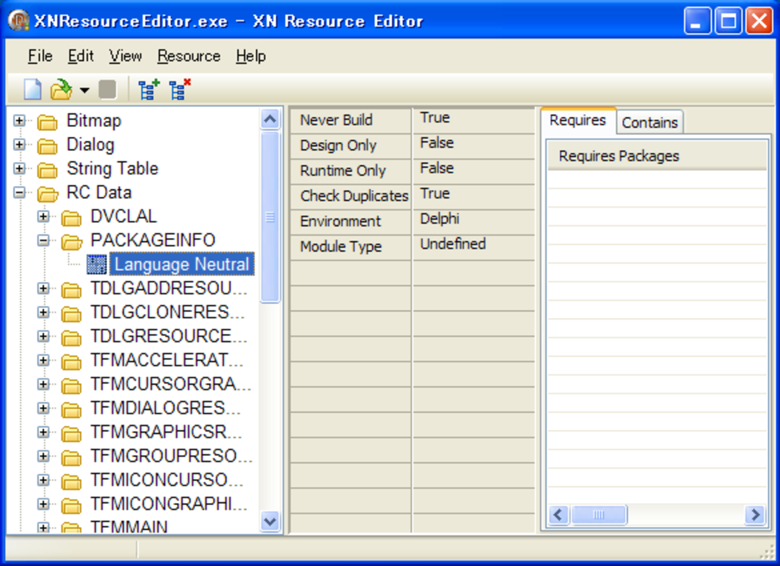
Task: Click the grayed Save toolbar icon
Action: click(x=107, y=90)
